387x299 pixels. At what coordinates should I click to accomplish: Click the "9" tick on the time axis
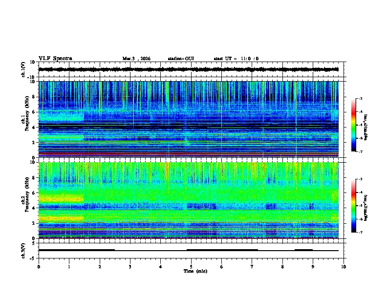(x=313, y=267)
